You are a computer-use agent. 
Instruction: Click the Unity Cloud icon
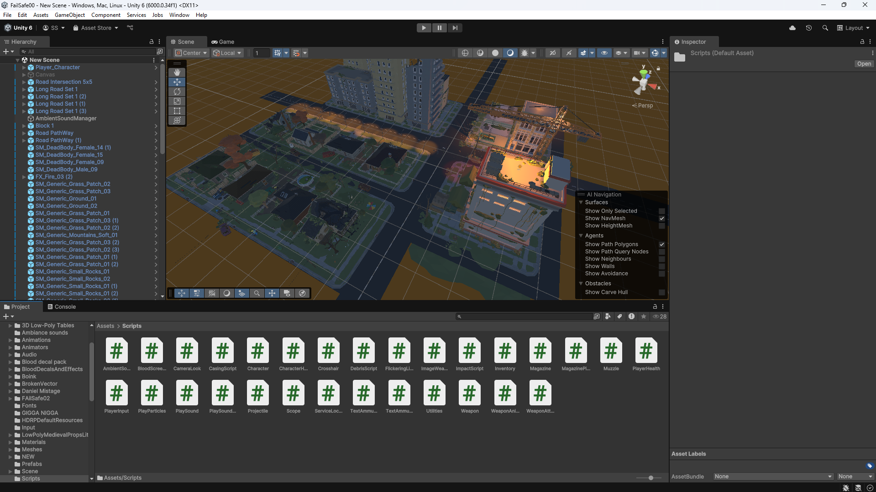(x=792, y=28)
